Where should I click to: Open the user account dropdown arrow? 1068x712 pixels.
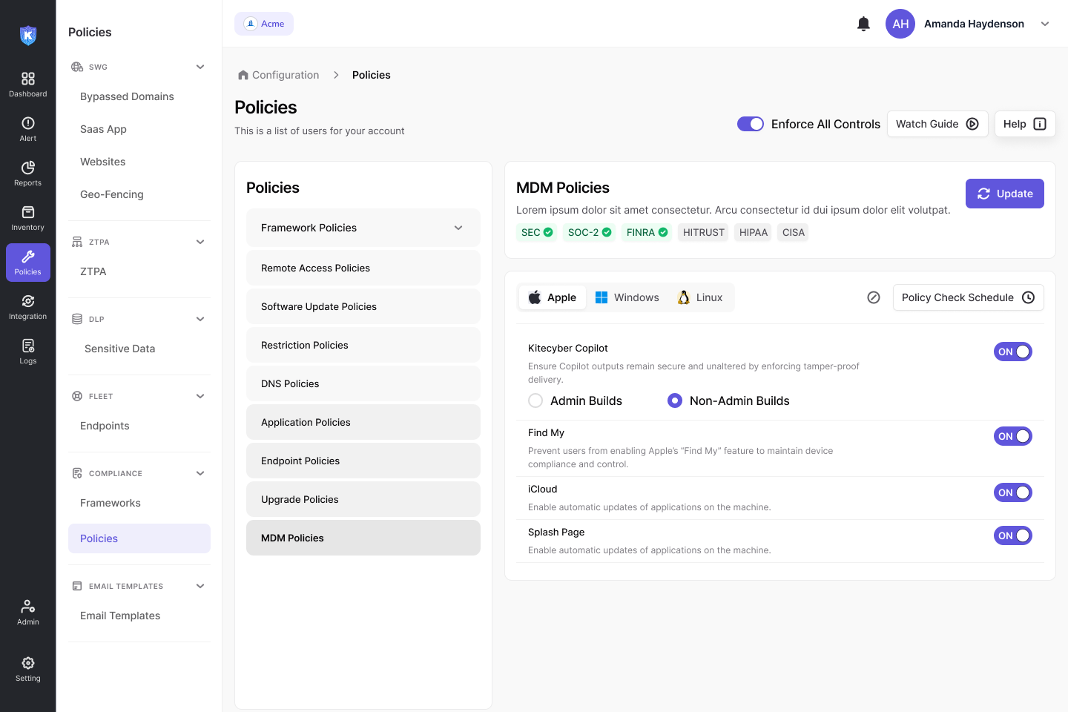1045,24
